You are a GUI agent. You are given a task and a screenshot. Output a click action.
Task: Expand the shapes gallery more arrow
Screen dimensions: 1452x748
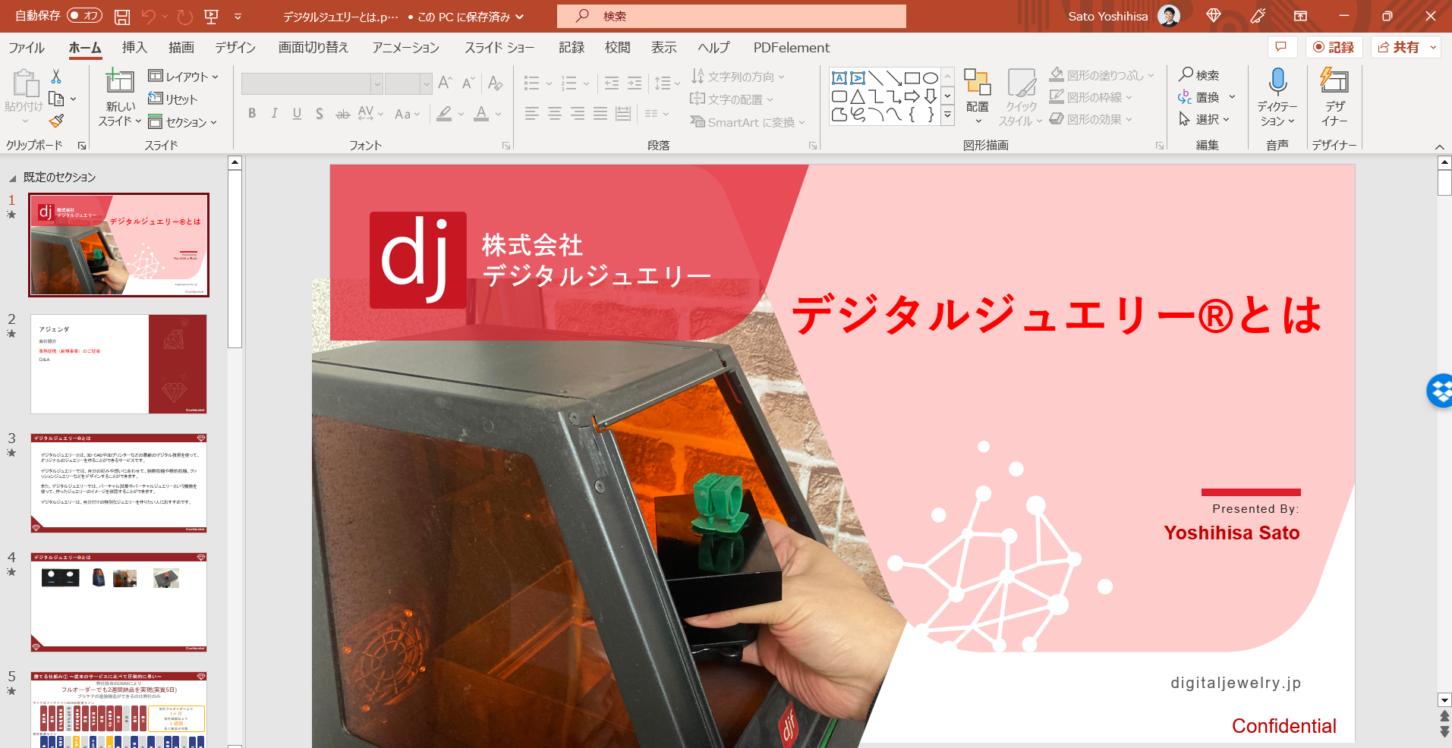click(x=947, y=115)
